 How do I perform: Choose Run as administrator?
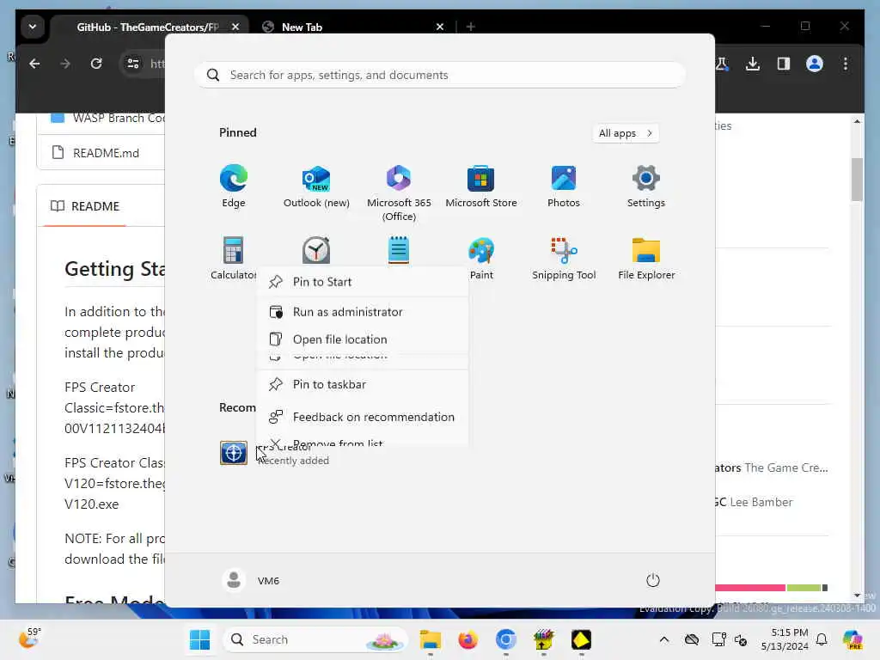(x=363, y=311)
